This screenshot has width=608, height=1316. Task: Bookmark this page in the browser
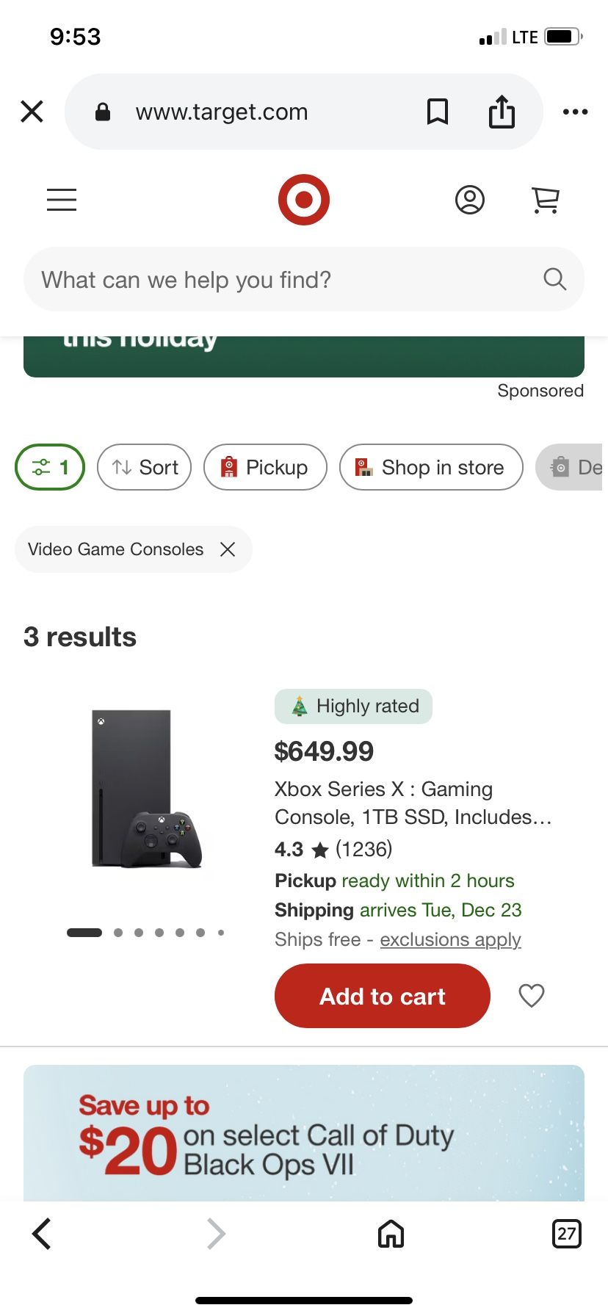click(438, 112)
